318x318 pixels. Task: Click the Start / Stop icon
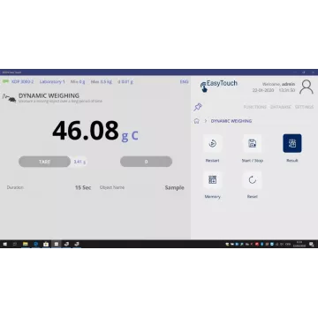point(252,143)
